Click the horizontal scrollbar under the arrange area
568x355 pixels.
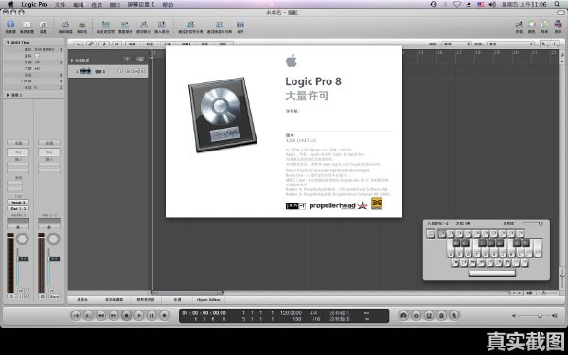[187, 293]
